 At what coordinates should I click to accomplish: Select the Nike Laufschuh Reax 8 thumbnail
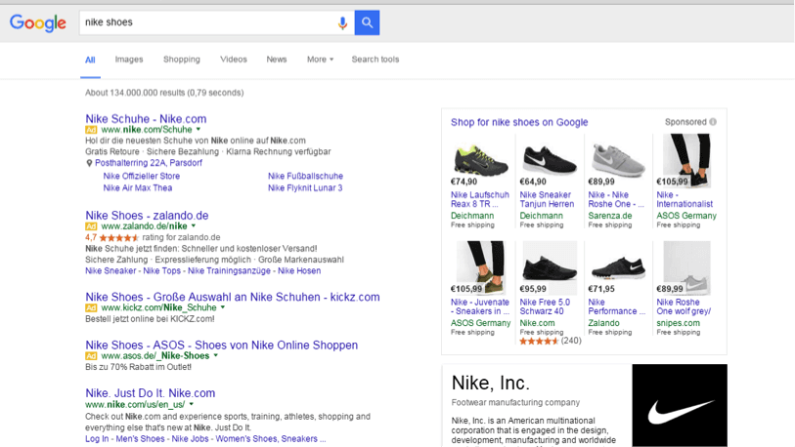point(479,159)
